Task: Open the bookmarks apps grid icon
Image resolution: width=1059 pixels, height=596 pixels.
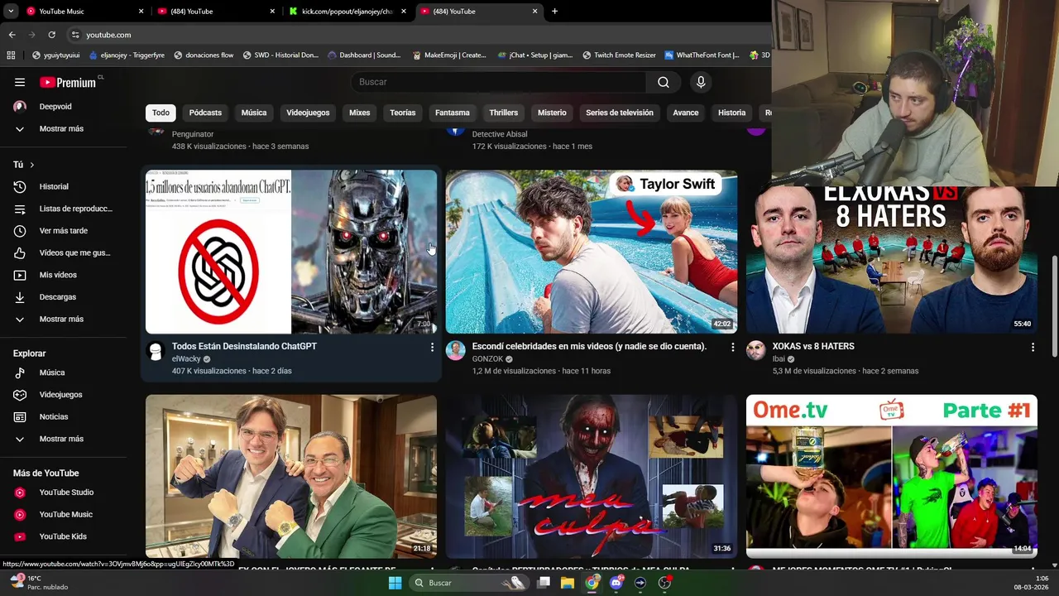Action: (11, 55)
